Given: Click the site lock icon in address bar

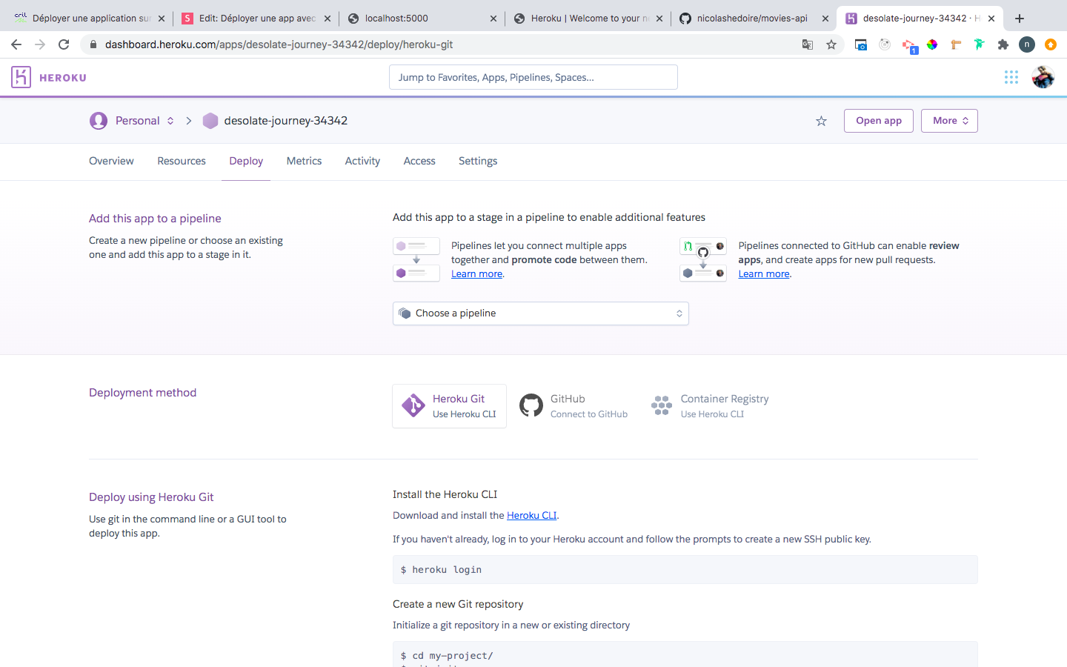Looking at the screenshot, I should (x=93, y=44).
